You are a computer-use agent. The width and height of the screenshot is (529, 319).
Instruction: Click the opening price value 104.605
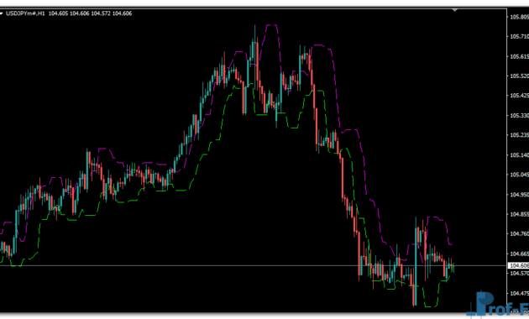(x=59, y=13)
